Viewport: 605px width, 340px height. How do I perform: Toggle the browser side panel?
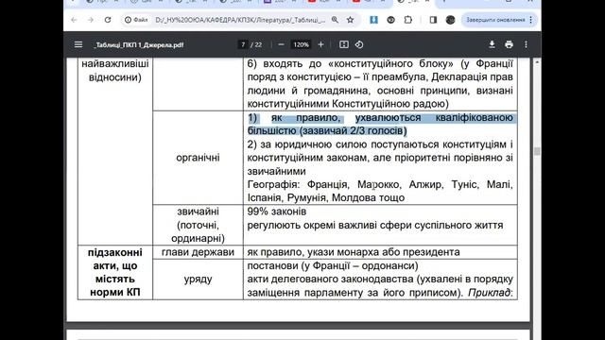pyautogui.click(x=433, y=20)
